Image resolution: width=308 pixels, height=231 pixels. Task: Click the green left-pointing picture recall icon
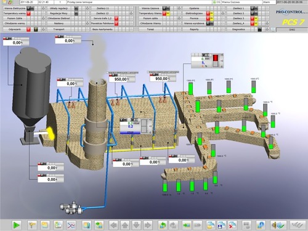coord(187,225)
